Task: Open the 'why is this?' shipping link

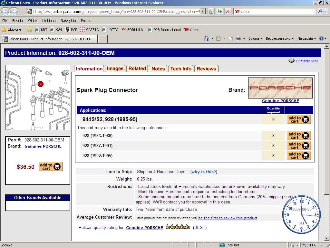Action: [x=204, y=172]
